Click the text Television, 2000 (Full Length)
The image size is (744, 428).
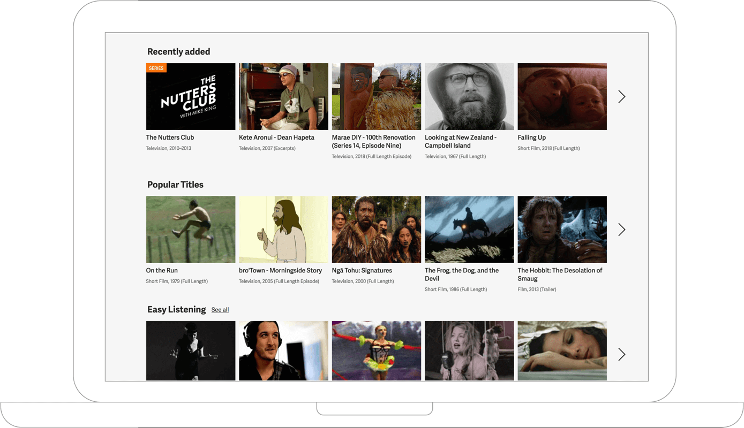click(x=363, y=281)
